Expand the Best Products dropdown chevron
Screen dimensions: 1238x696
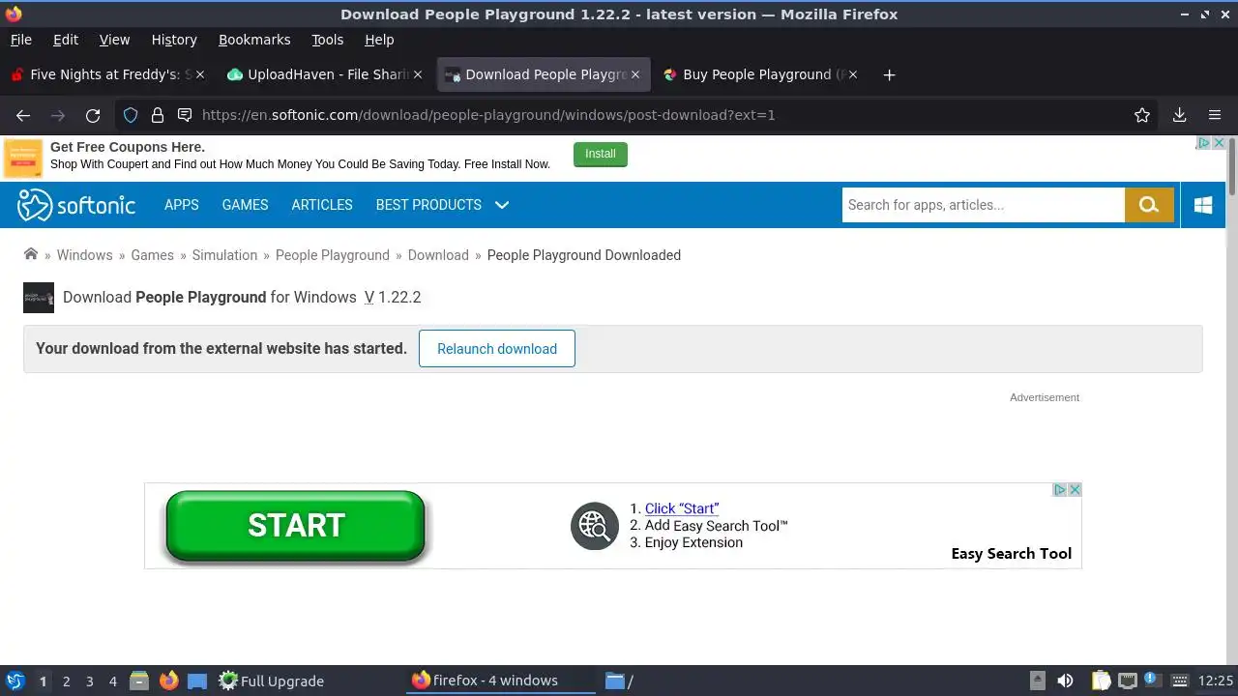(x=502, y=205)
